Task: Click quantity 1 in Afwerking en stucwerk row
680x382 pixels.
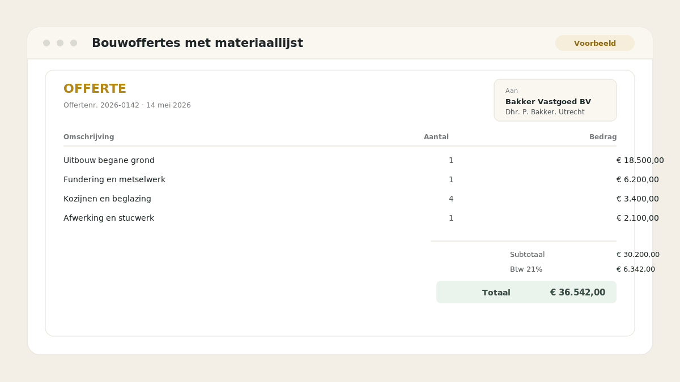Action: click(451, 218)
